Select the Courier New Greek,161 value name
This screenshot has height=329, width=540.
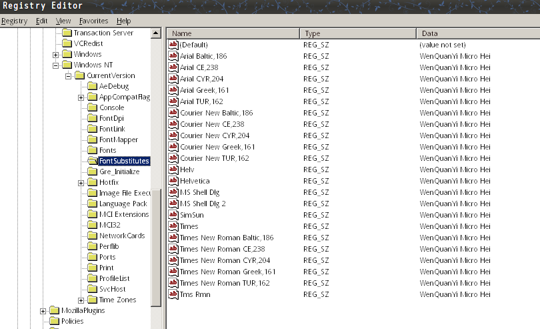(217, 147)
